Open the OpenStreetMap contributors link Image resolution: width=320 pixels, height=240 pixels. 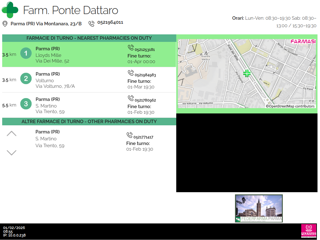(x=290, y=106)
